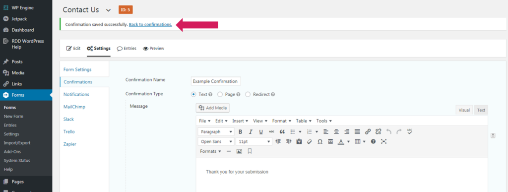Insert an anchor bookmark
Viewport: 508px width, 192px height.
pyautogui.click(x=250, y=151)
